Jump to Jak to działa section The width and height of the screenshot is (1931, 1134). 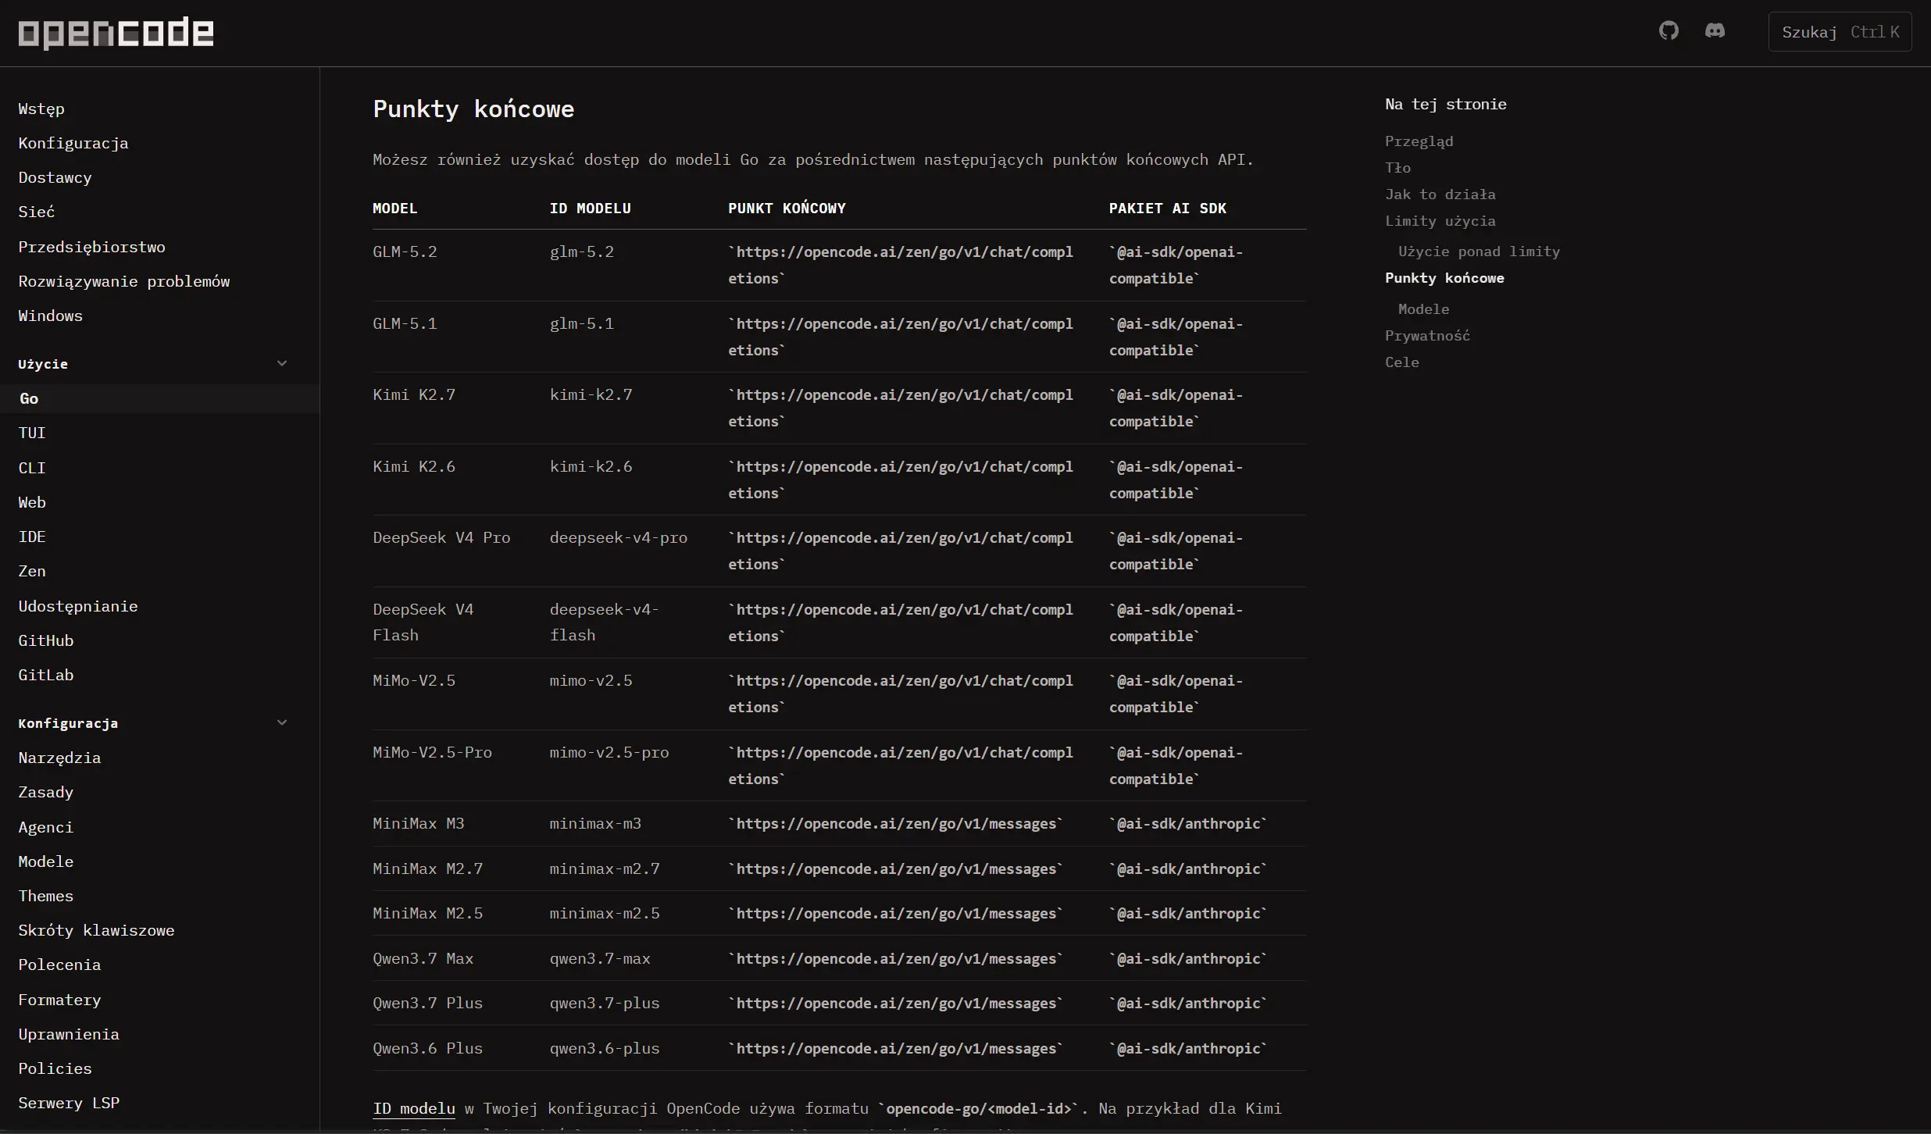(x=1440, y=194)
